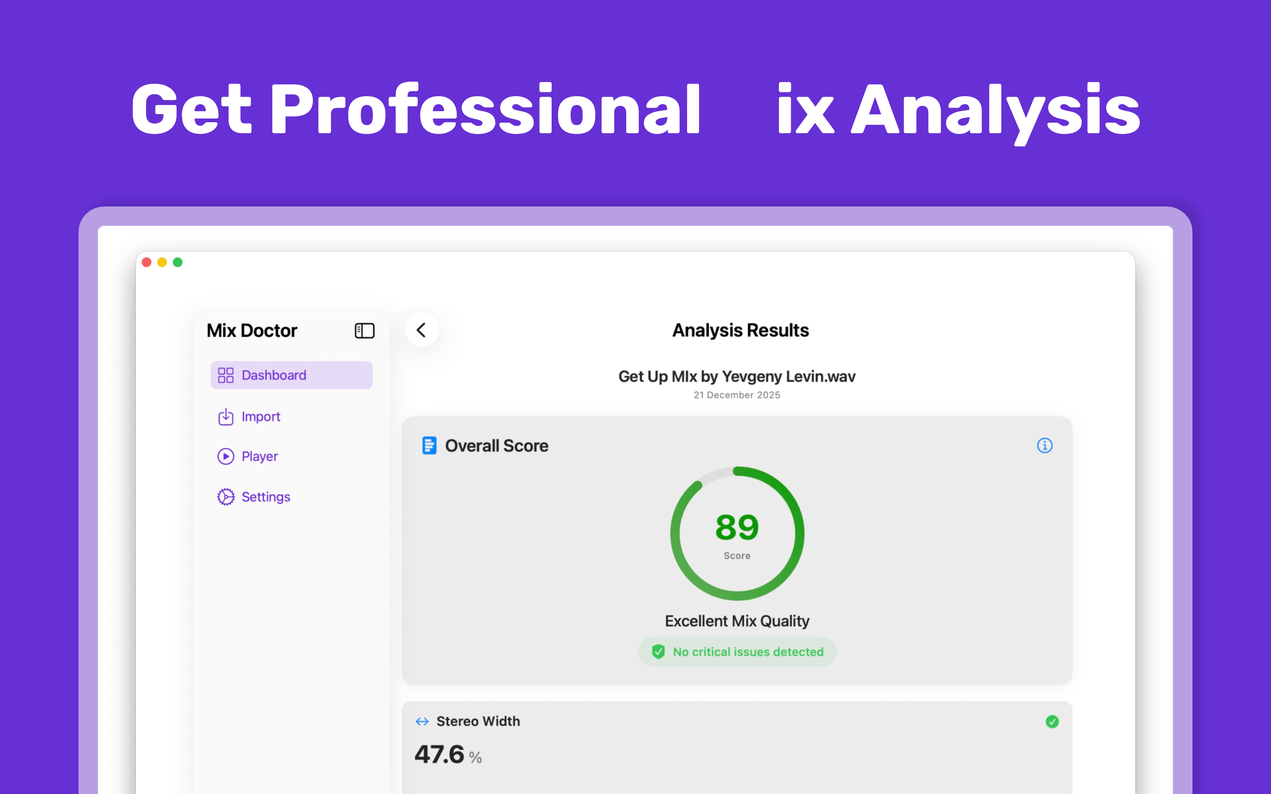Click the back chevron above Analysis Results
Screen dimensions: 1271x794
(x=422, y=330)
